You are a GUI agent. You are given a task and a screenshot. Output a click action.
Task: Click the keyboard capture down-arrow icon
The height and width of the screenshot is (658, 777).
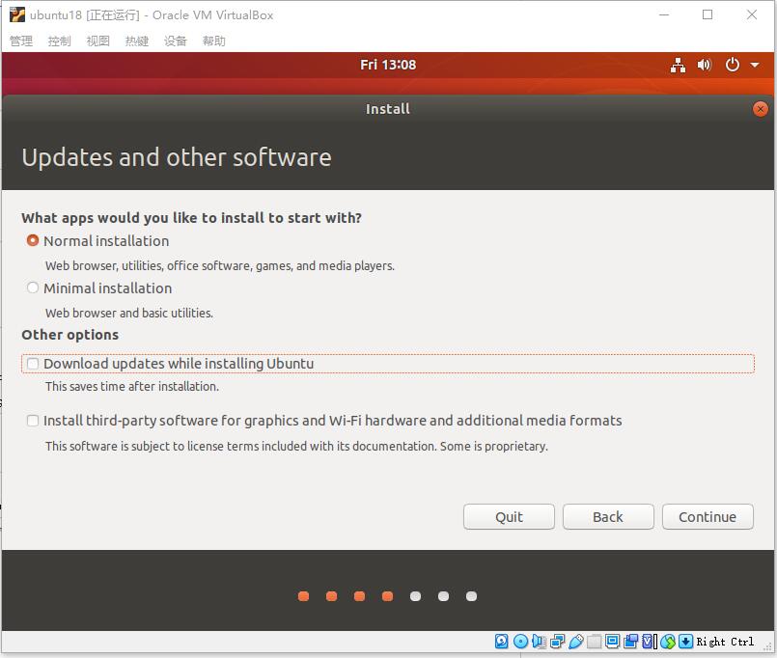coord(685,642)
